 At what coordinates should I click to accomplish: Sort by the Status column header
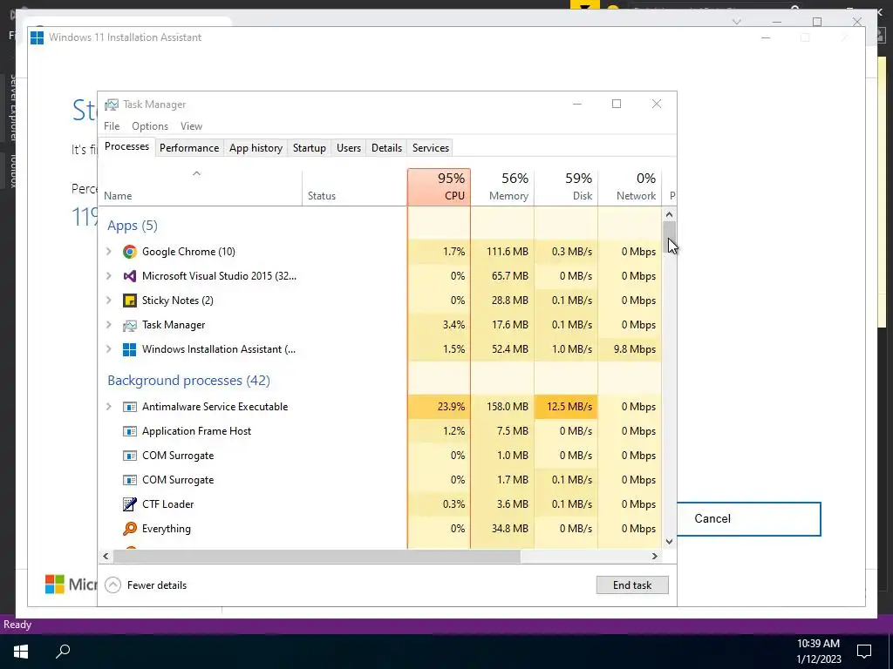pyautogui.click(x=355, y=186)
